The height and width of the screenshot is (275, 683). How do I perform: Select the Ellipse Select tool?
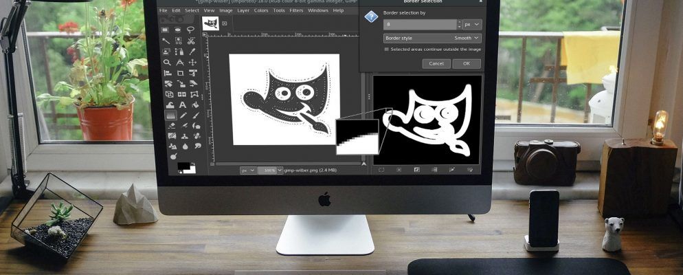tap(178, 30)
